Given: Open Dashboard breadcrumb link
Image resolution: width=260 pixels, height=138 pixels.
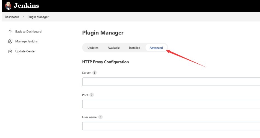Looking at the screenshot, I should [x=12, y=17].
